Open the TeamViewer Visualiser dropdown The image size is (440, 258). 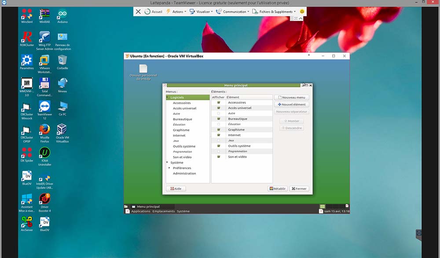point(201,11)
